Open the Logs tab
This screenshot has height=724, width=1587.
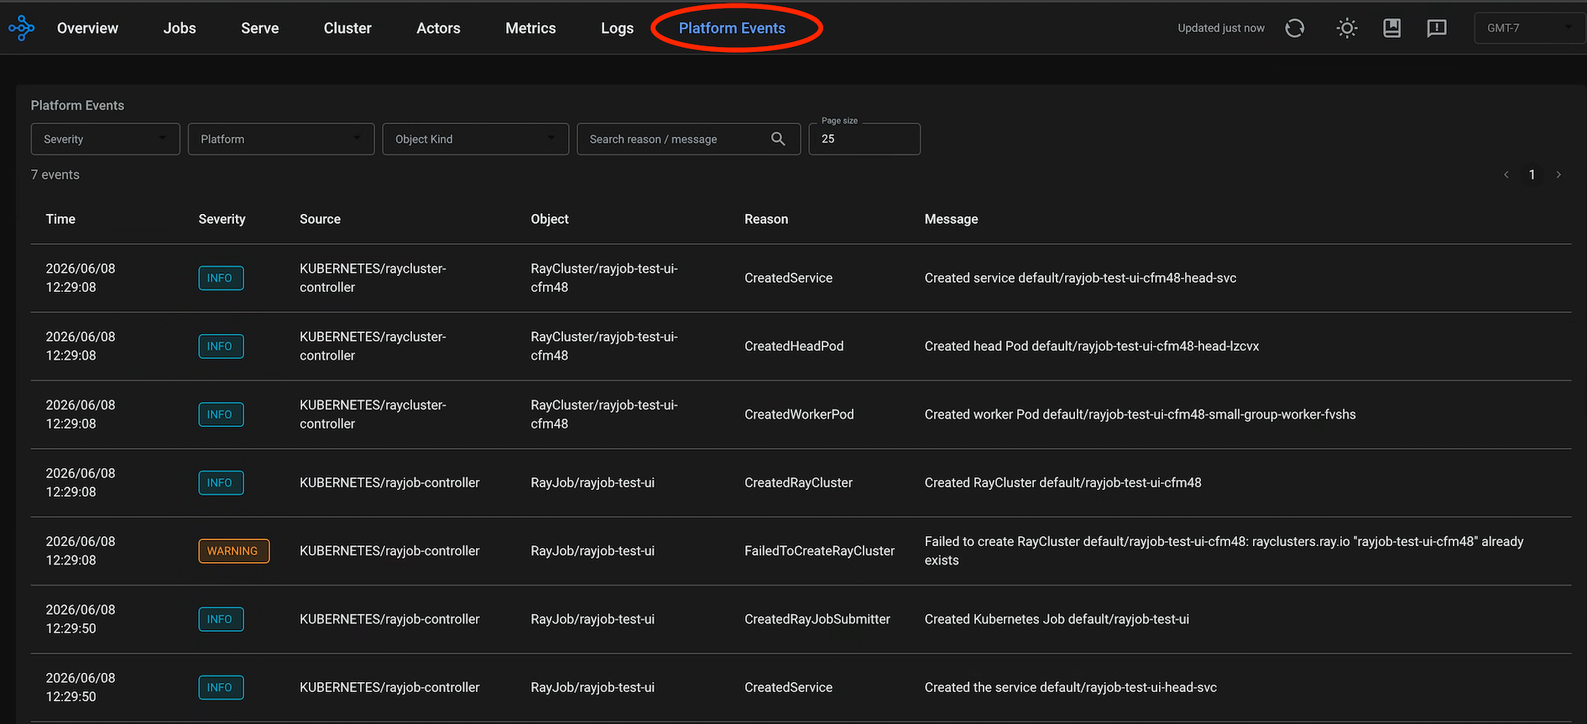[x=617, y=29]
